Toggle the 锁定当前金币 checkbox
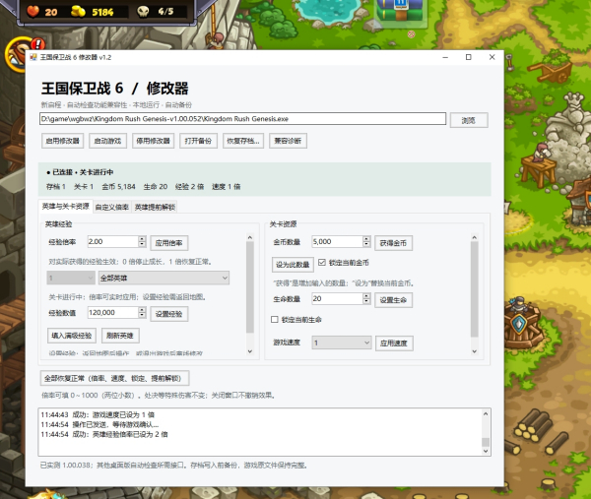This screenshot has height=499, width=591. pos(322,263)
